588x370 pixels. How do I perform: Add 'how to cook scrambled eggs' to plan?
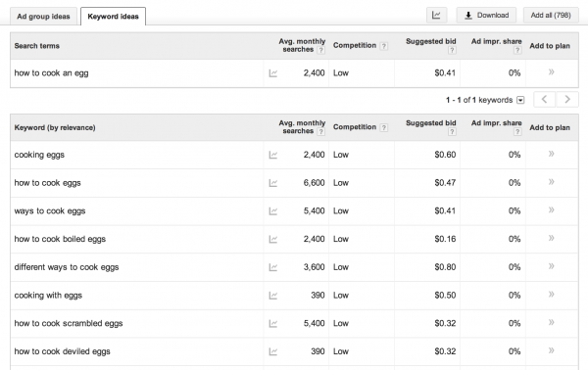[551, 322]
